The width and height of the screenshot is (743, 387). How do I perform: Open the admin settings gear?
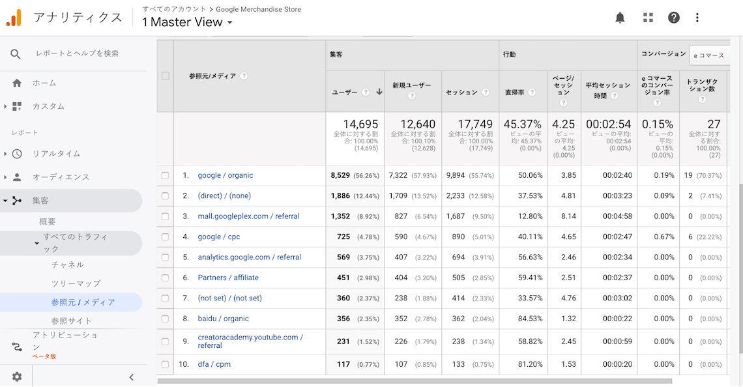(17, 377)
